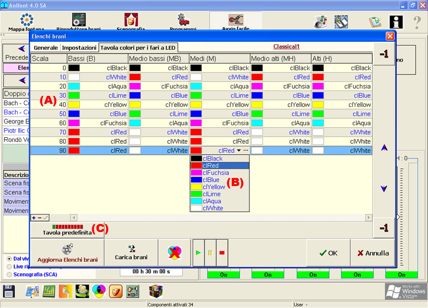Click the theater mask icon in bottom toolbar

(x=116, y=291)
